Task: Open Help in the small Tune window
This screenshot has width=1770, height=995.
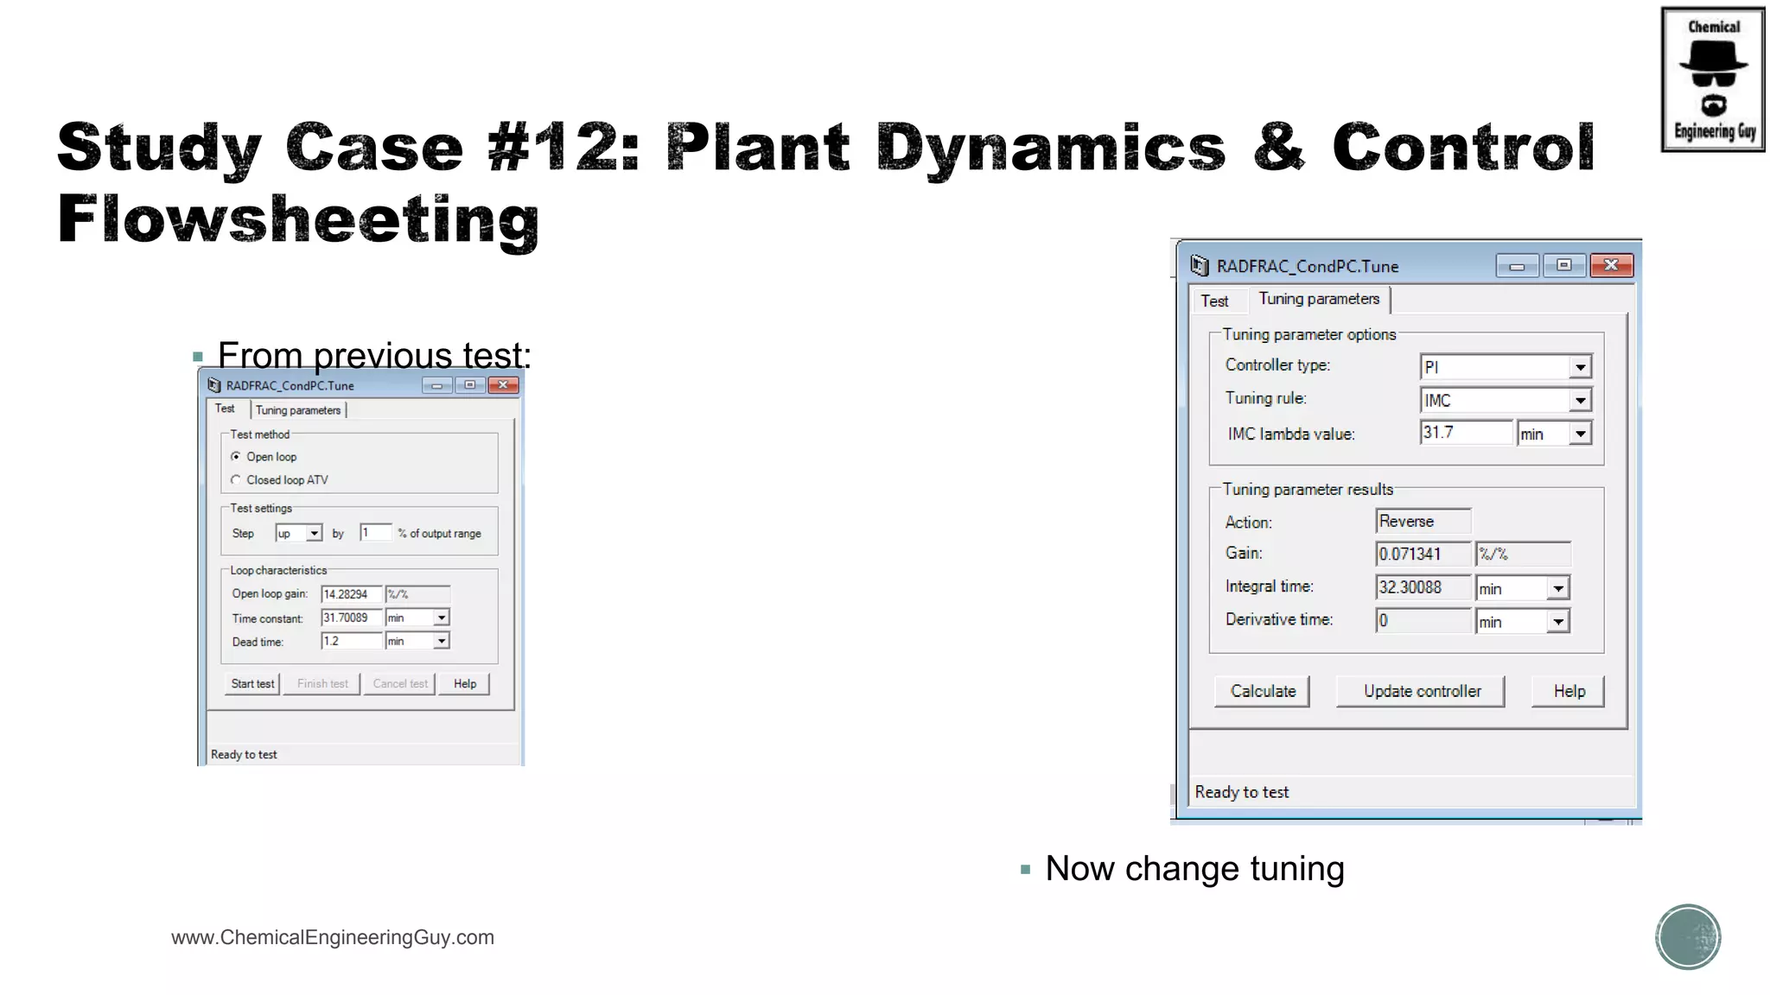Action: 465,683
